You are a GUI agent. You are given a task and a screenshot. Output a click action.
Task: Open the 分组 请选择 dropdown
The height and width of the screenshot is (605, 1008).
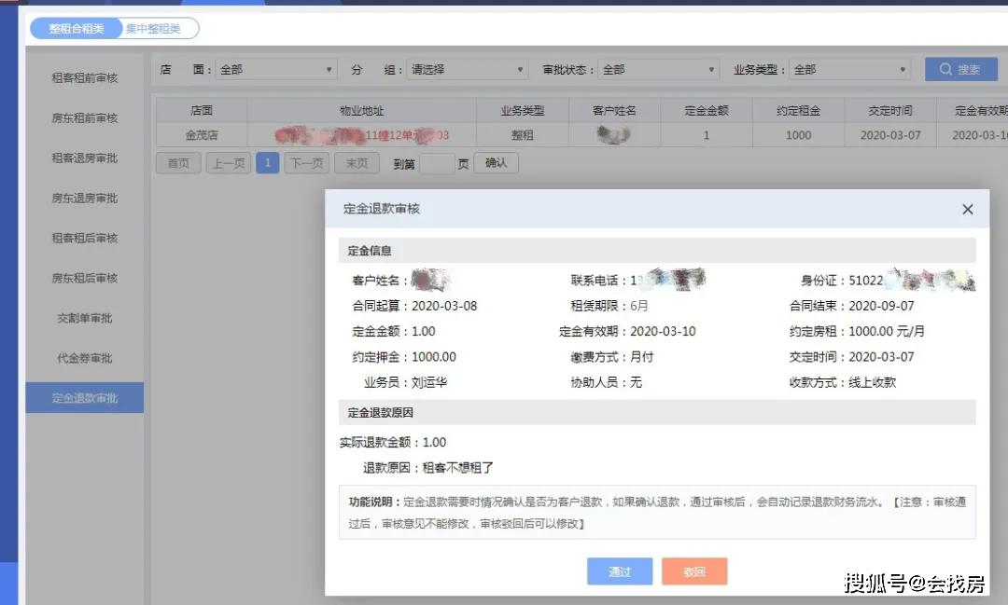pos(467,69)
